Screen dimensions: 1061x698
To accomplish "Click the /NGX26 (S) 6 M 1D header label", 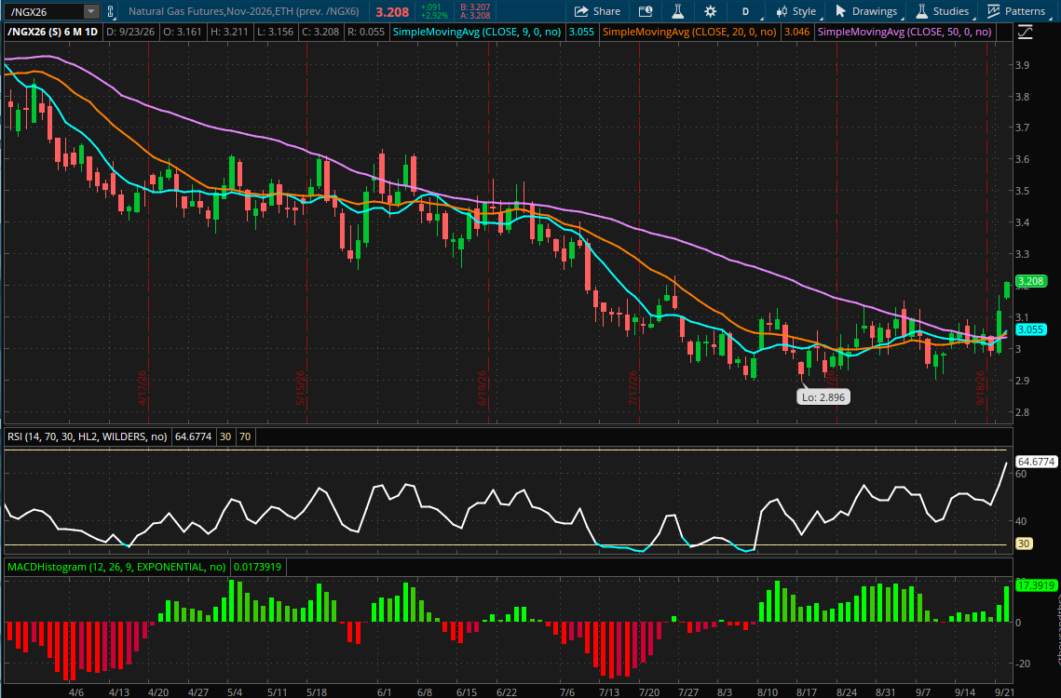I will pos(53,32).
